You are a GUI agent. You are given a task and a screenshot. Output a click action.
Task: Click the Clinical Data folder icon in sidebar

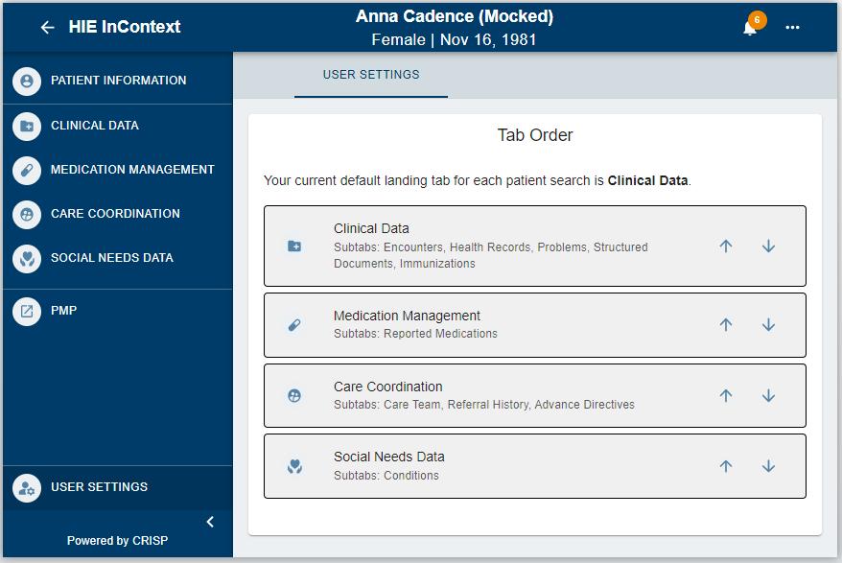coord(27,126)
